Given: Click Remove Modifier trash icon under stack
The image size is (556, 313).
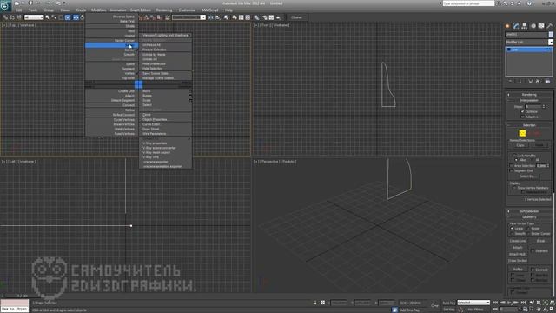Looking at the screenshot, I should [538, 82].
